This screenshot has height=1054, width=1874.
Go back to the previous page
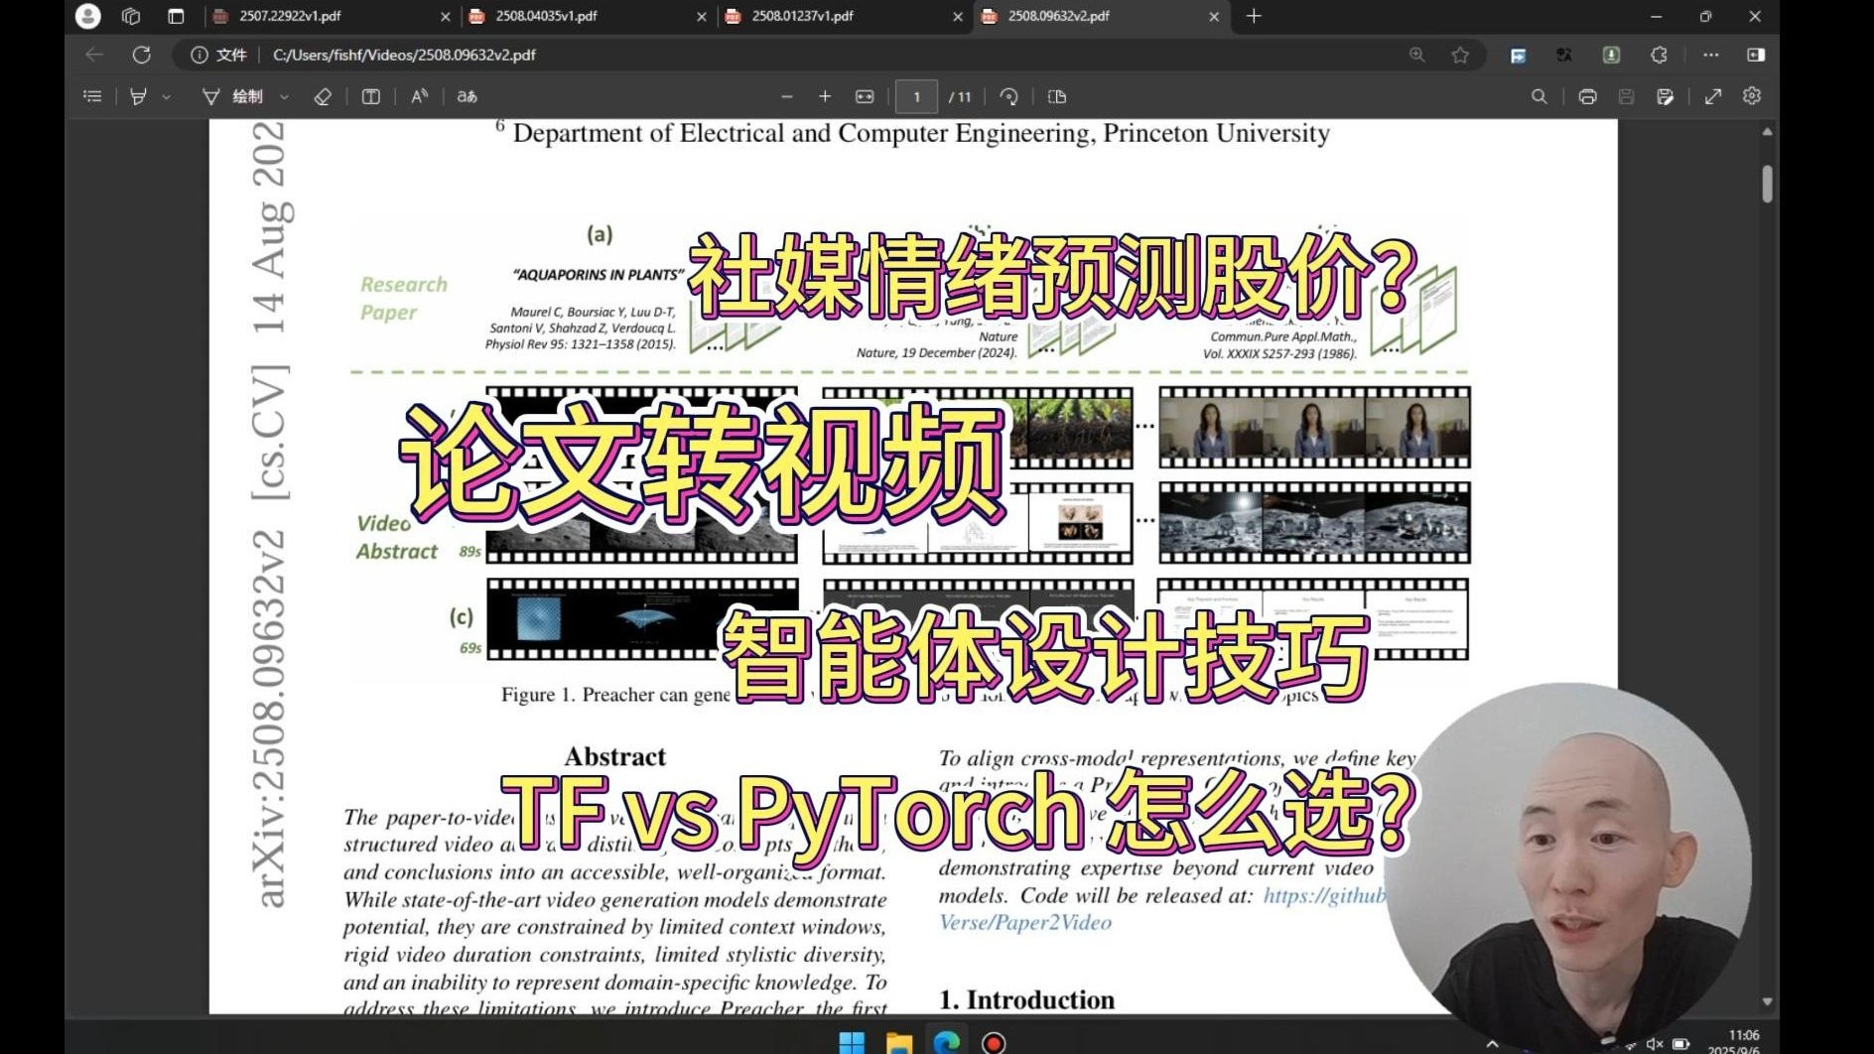point(94,55)
